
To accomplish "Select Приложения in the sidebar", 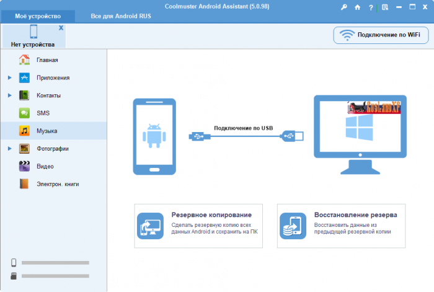I will click(54, 77).
